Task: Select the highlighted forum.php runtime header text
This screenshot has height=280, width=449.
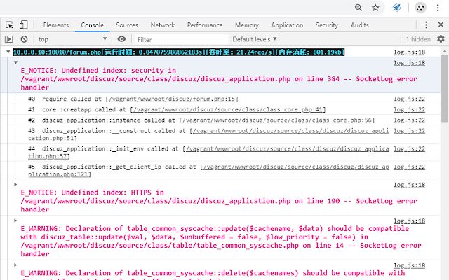Action: tap(179, 52)
